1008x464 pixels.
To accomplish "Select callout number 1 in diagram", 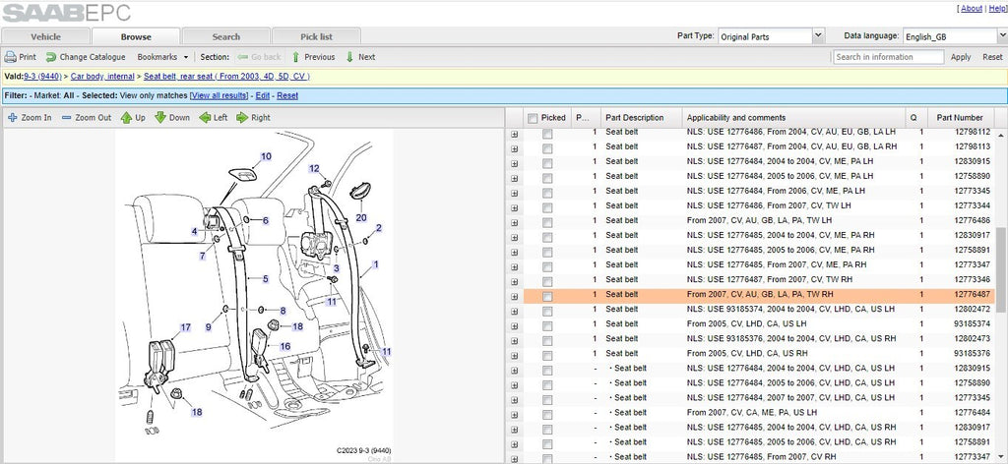I will point(376,263).
